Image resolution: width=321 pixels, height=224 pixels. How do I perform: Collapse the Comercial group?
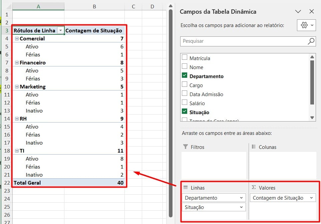click(x=17, y=38)
